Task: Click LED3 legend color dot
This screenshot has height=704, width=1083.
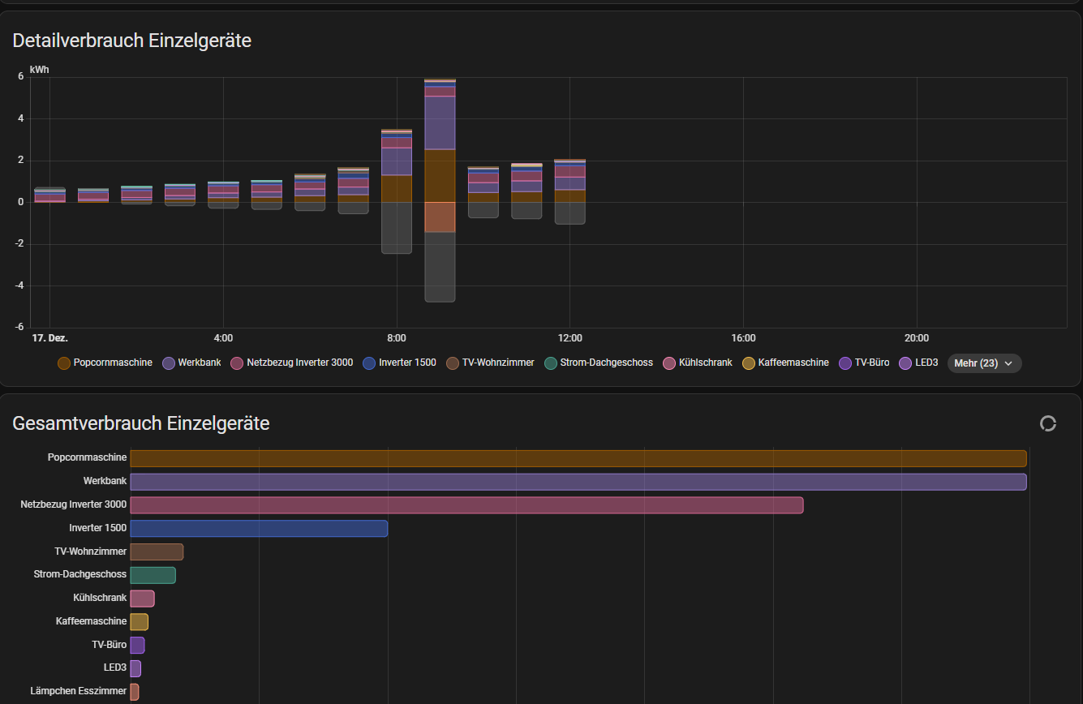Action: (x=906, y=363)
